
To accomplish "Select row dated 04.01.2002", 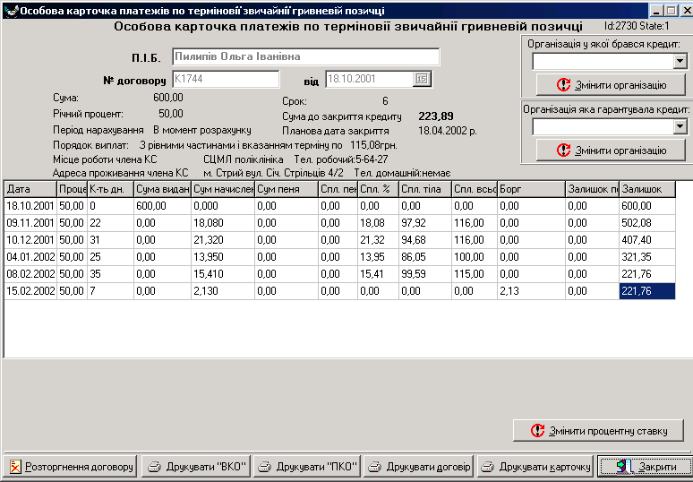I will pos(340,257).
